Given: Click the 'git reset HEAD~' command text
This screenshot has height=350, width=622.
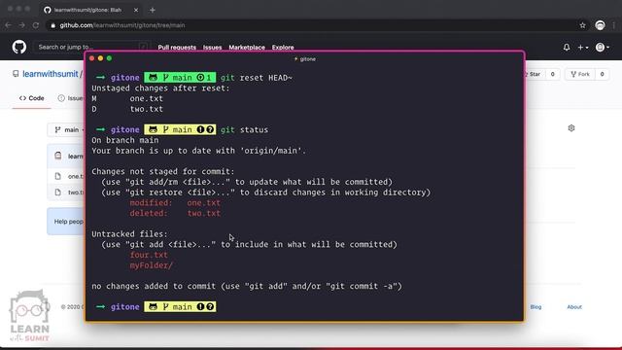Looking at the screenshot, I should 257,78.
